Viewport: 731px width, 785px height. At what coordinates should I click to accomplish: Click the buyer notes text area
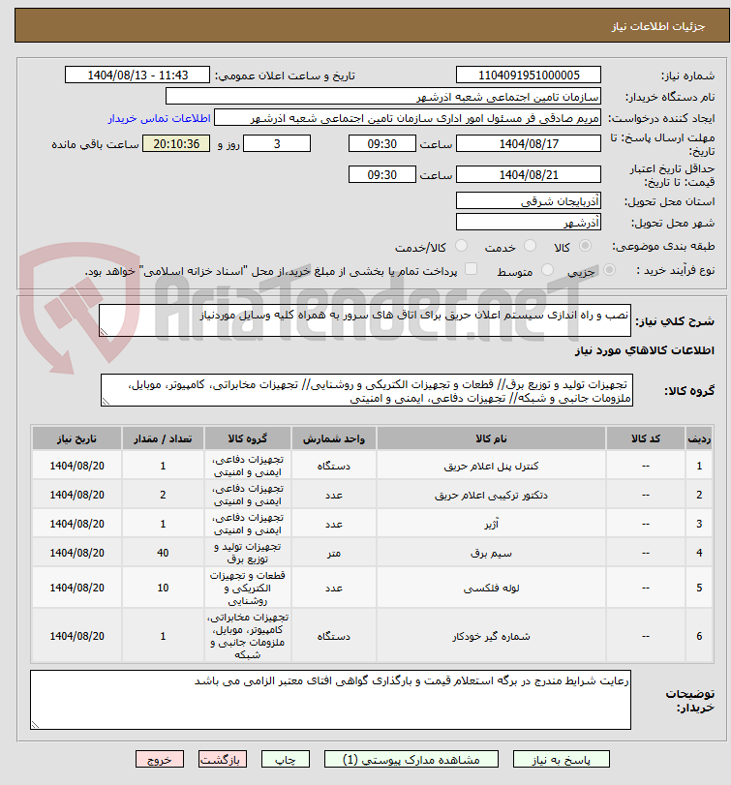coord(330,700)
